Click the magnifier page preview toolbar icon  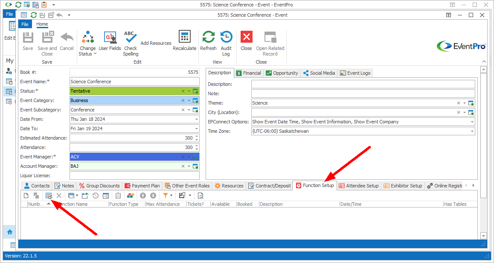201,196
